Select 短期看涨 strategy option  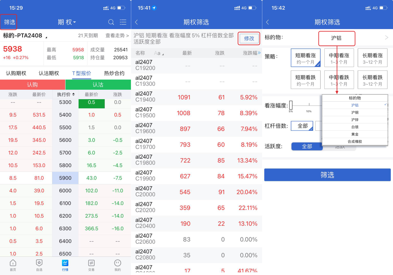pos(305,58)
